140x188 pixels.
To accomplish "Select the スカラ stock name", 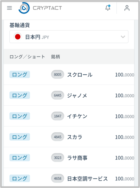I will pos(75,137).
